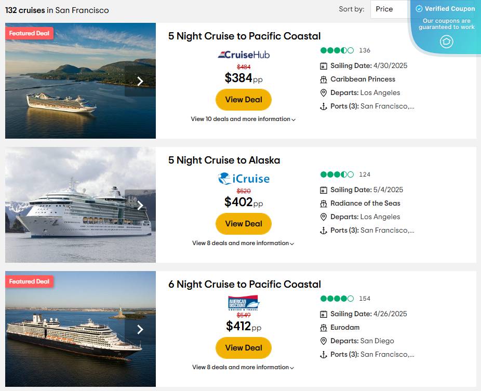This screenshot has height=391, width=481.
Task: Click the calendar icon beside Sailing Date 4/30/2025
Action: click(x=324, y=66)
